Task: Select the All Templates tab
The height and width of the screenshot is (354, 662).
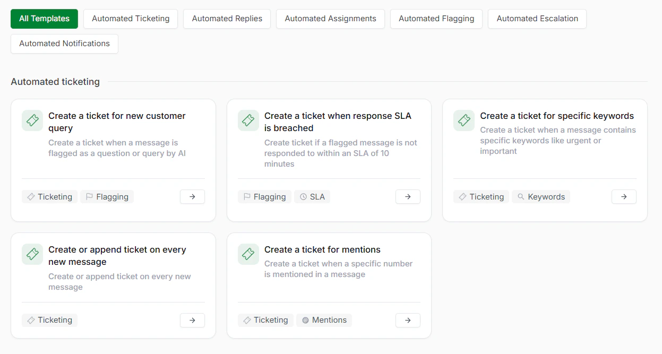Action: (44, 19)
